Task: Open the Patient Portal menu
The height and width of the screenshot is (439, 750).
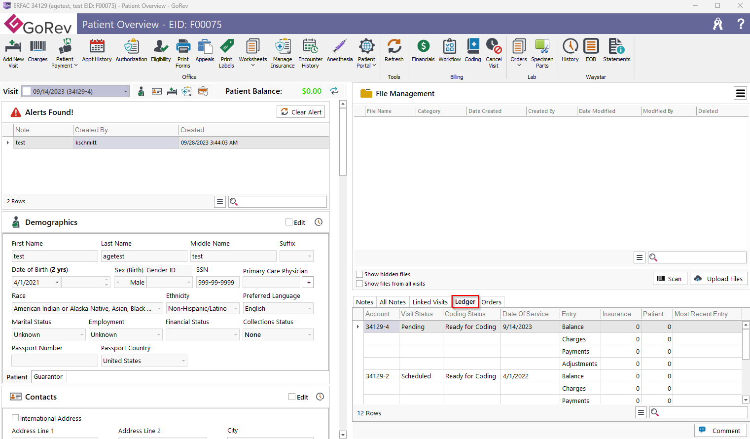Action: coord(366,53)
